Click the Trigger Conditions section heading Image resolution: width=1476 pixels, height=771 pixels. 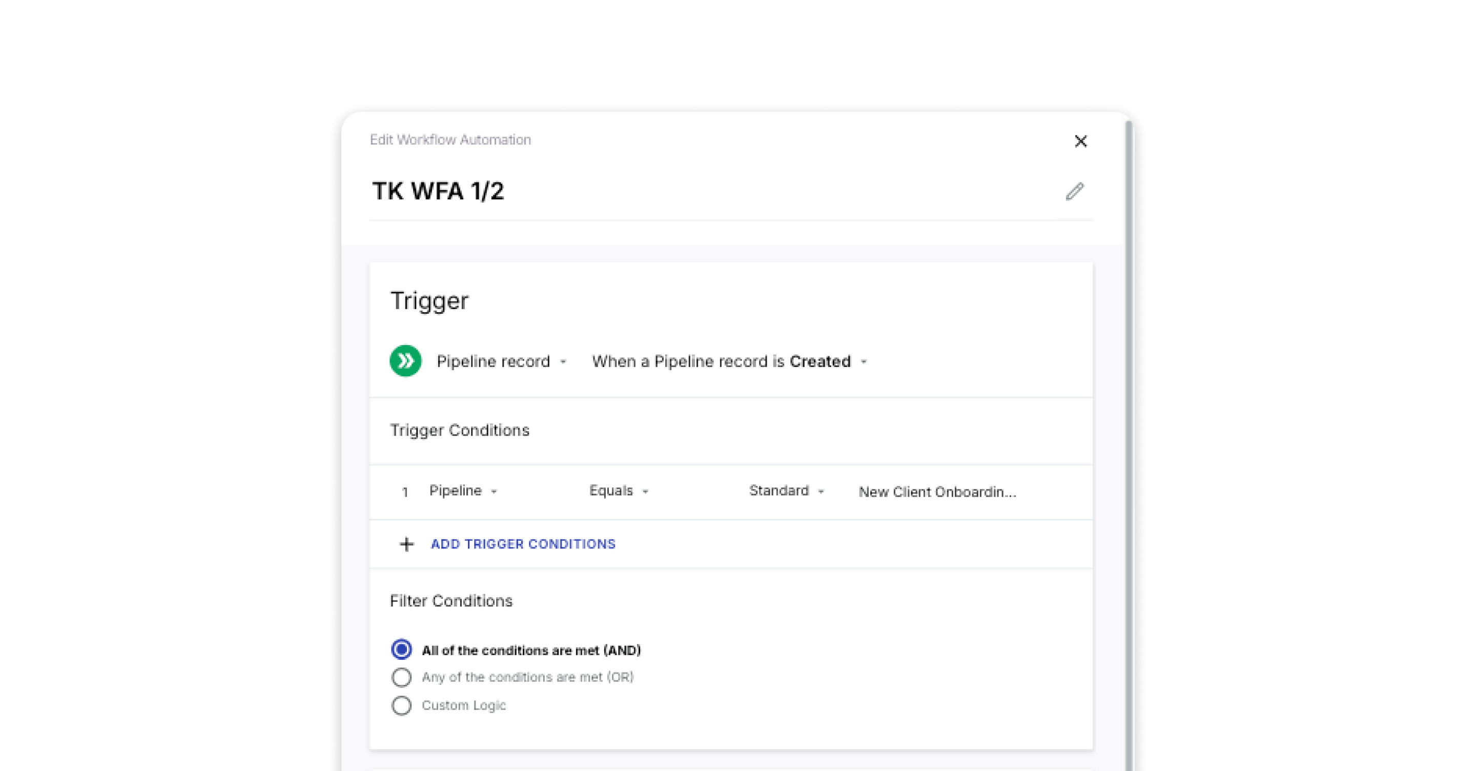point(460,430)
